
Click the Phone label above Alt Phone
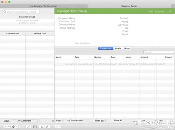point(125,22)
